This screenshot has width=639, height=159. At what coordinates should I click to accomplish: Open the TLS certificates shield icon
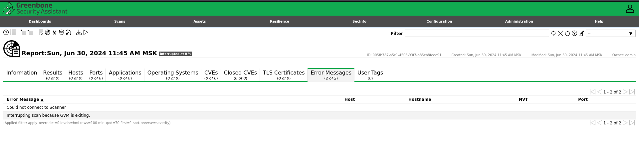(62, 32)
